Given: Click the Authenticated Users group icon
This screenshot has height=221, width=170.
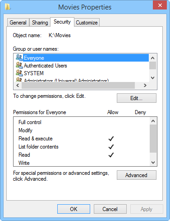Looking at the screenshot, I should [19, 65].
